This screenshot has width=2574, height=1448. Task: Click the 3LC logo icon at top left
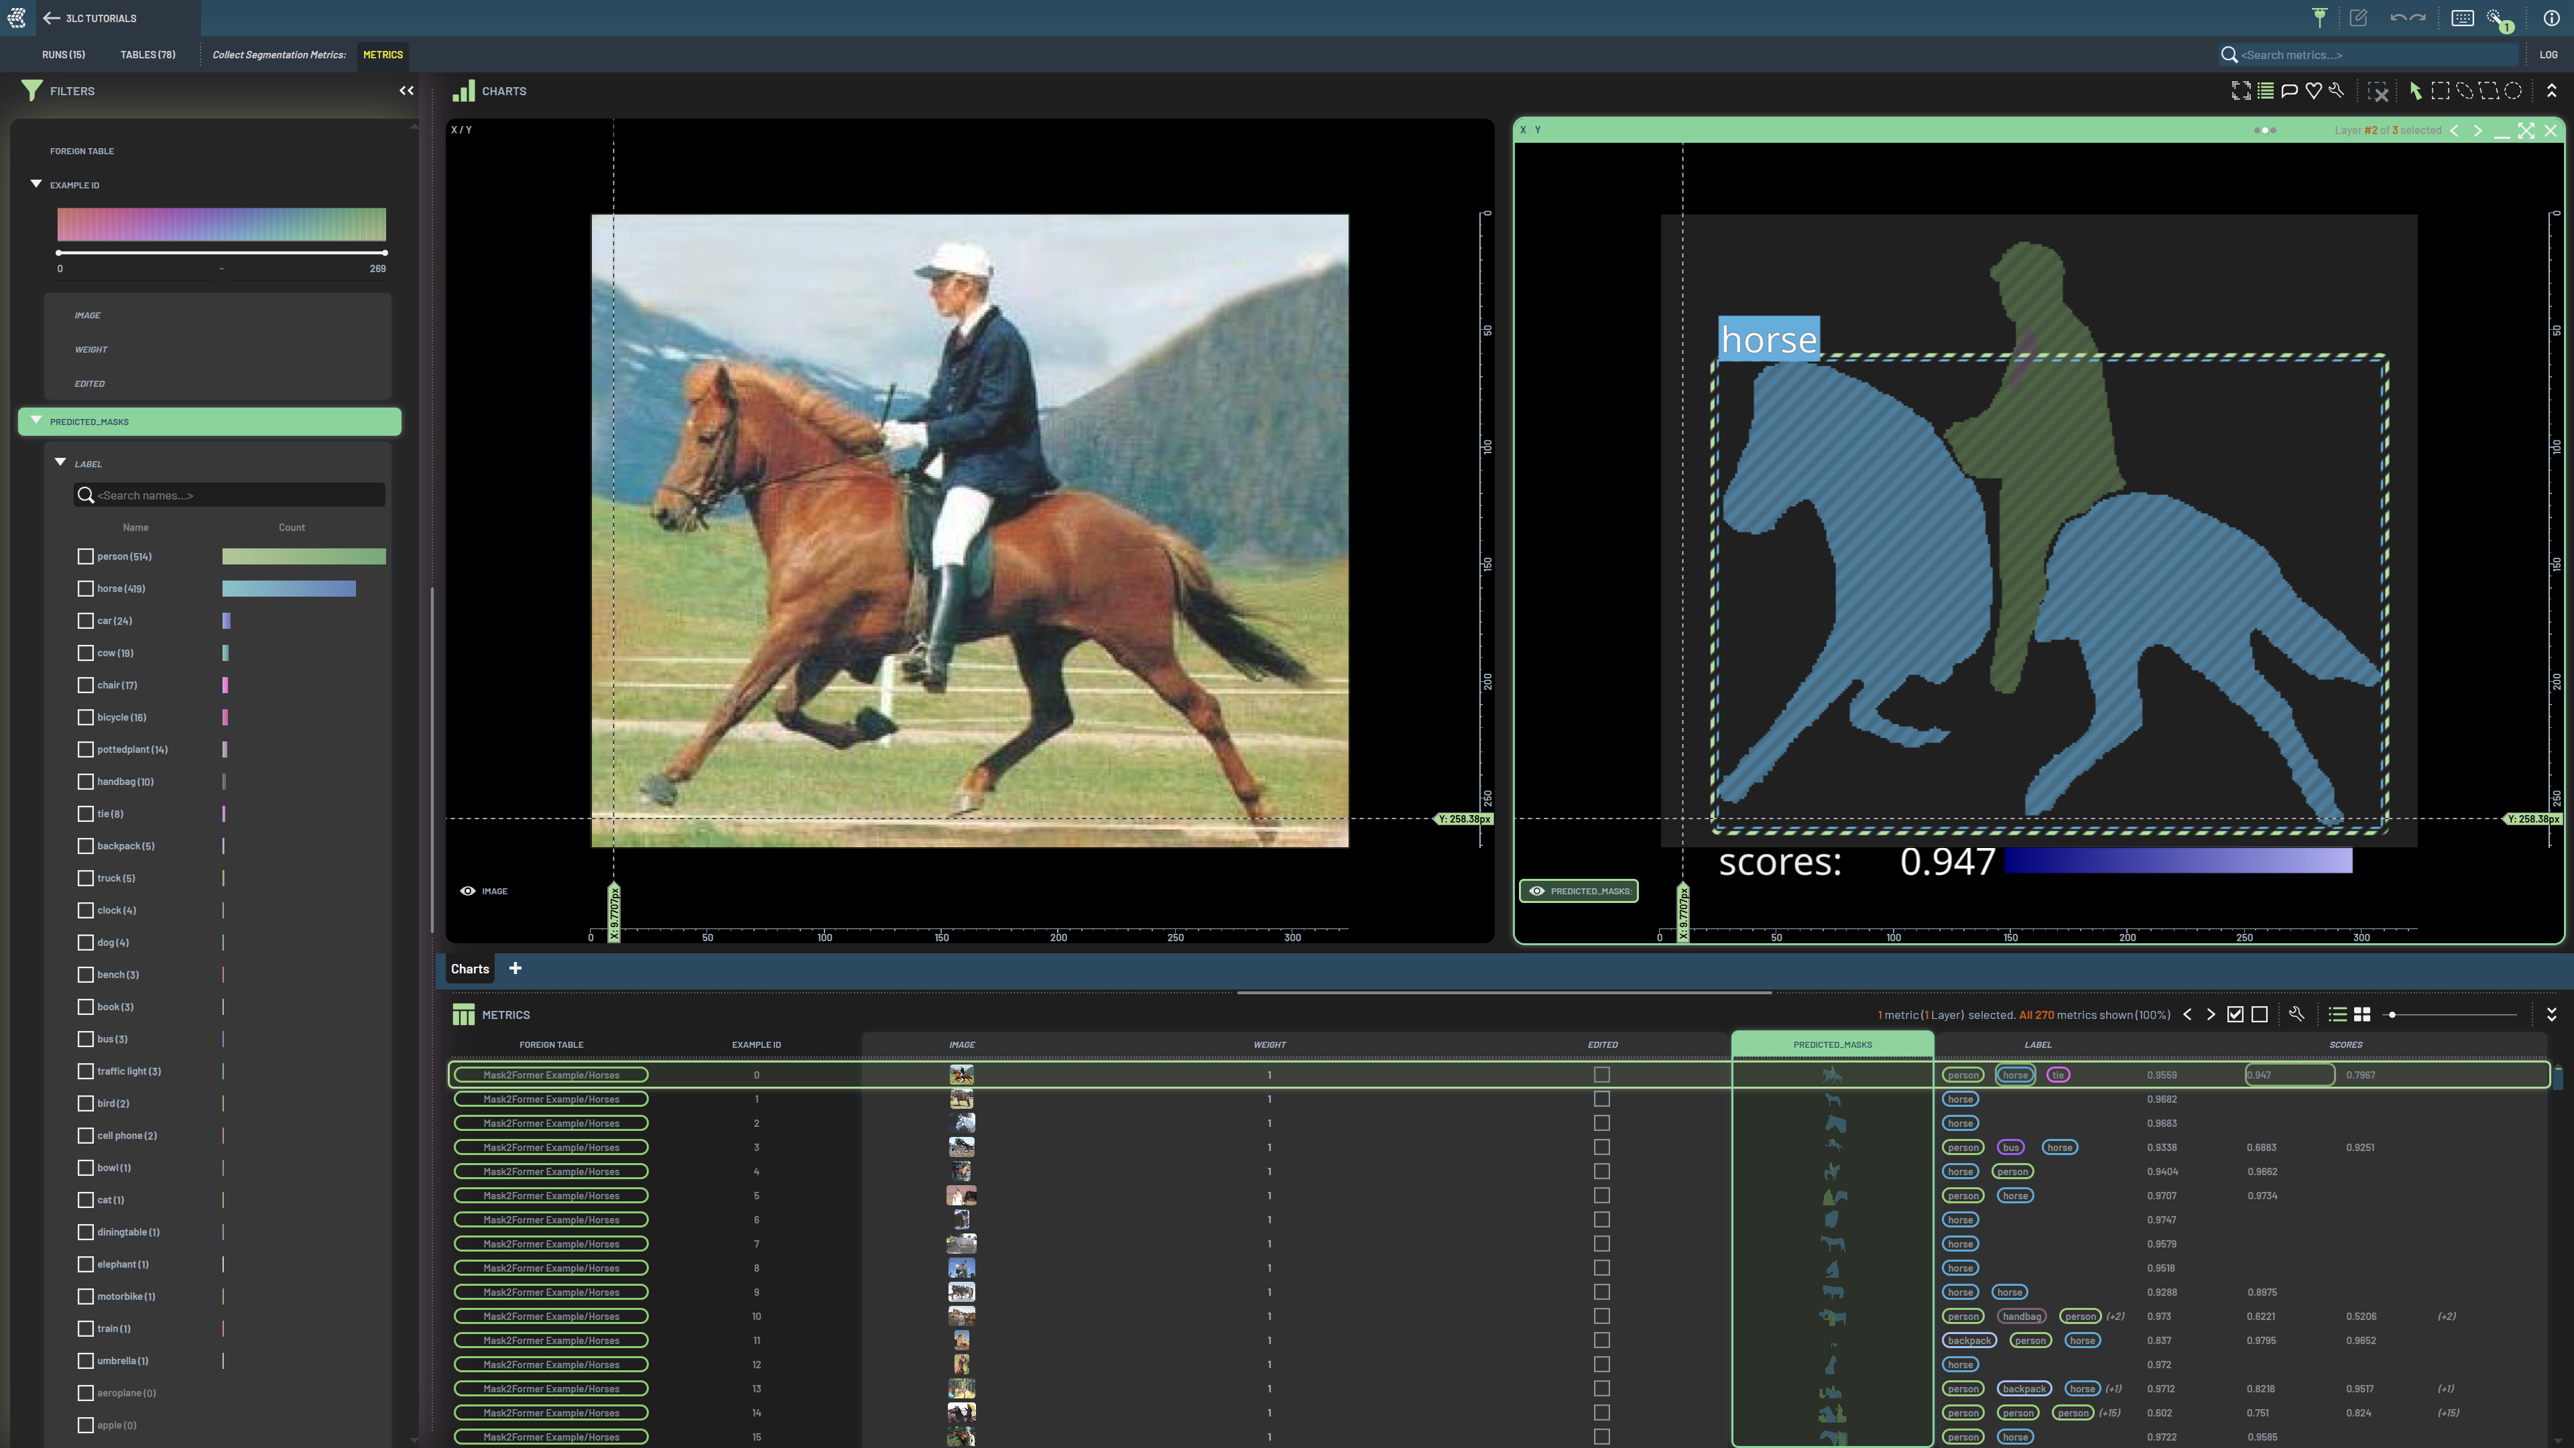(x=16, y=18)
